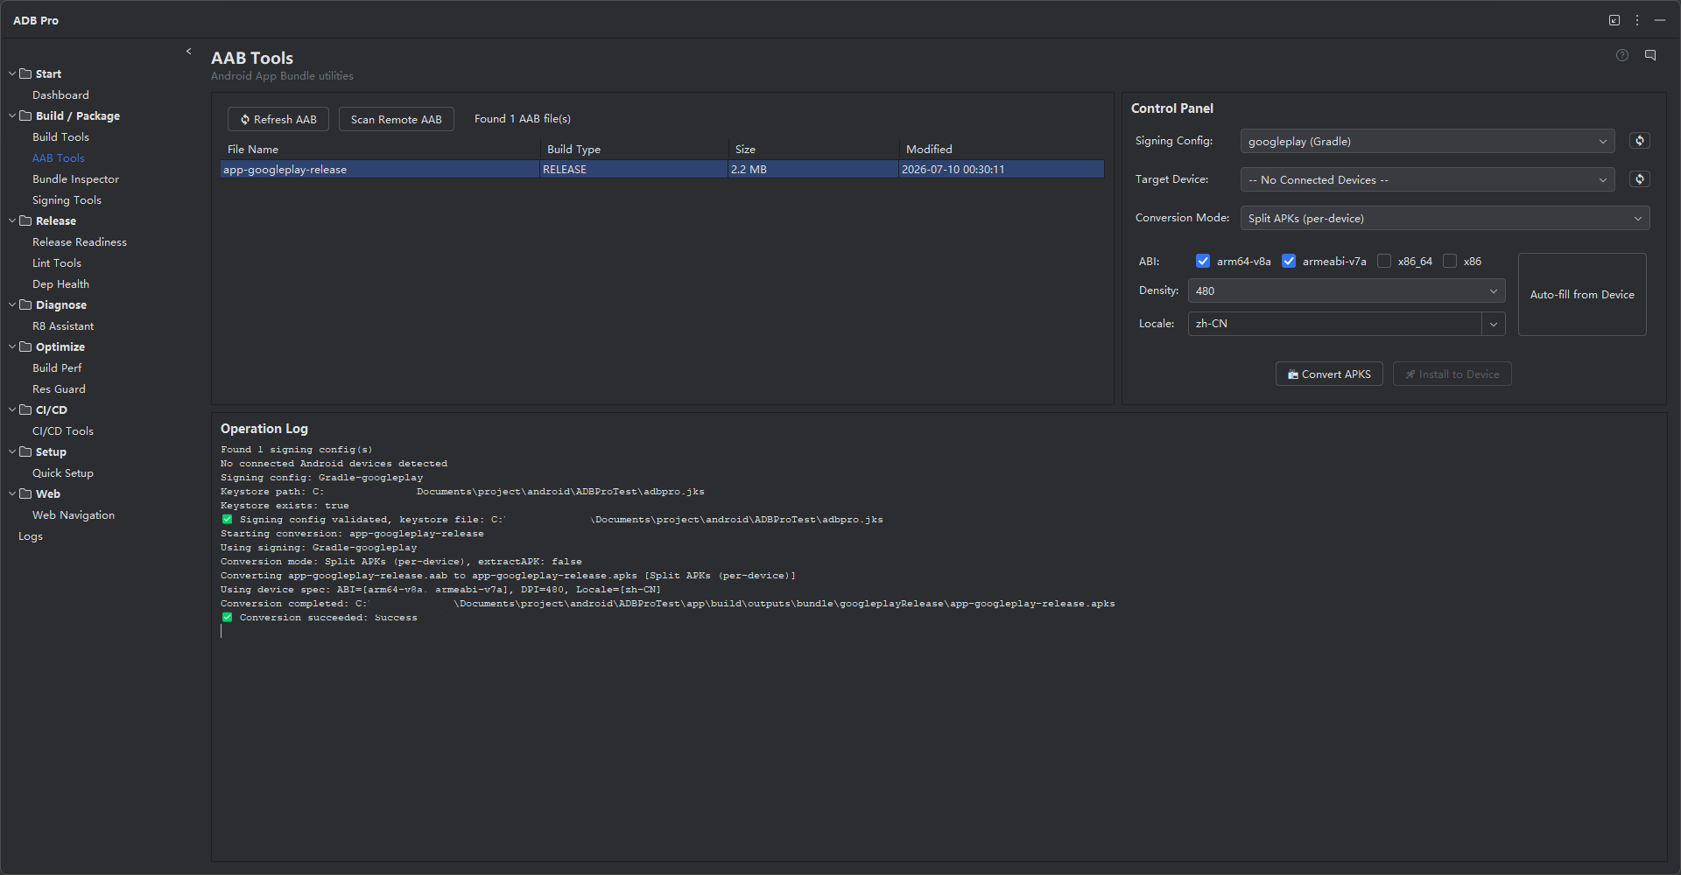Collapse the Release tree section
1681x875 pixels.
(x=12, y=220)
